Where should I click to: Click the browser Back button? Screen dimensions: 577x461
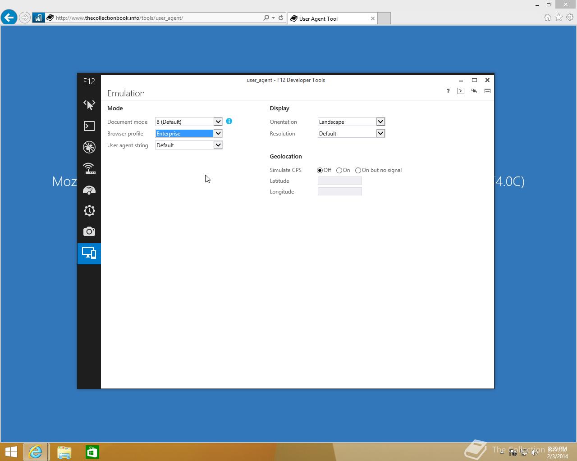pyautogui.click(x=9, y=18)
